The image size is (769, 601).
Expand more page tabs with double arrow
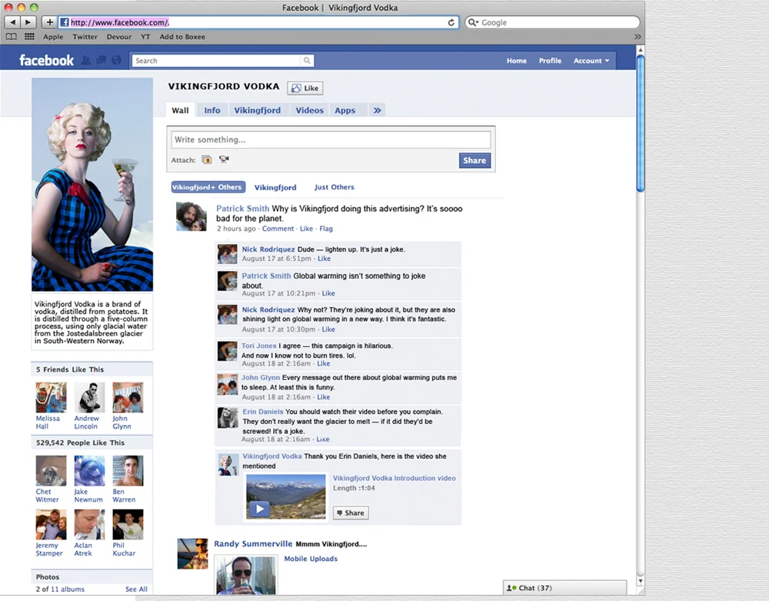[x=377, y=110]
